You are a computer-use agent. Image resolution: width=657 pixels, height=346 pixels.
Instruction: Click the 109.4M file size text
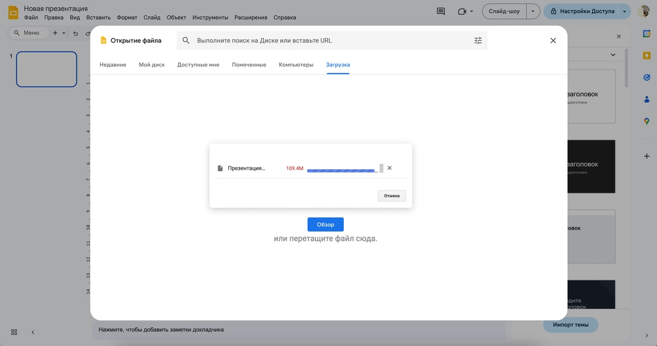pyautogui.click(x=295, y=168)
